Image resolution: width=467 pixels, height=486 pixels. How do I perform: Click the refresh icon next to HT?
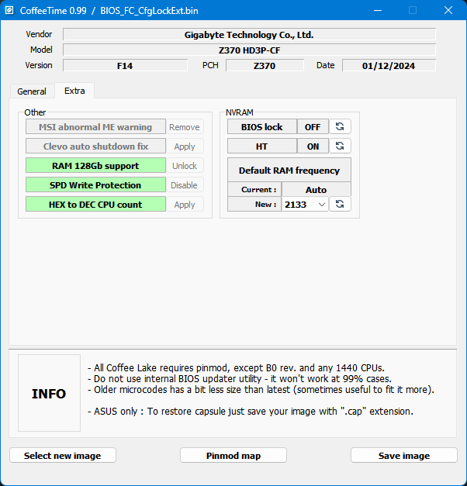[340, 146]
